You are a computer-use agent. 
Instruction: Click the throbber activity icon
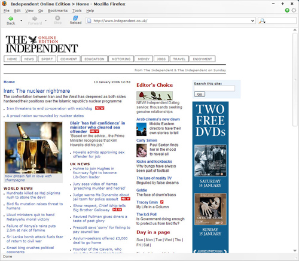pos(294,10)
